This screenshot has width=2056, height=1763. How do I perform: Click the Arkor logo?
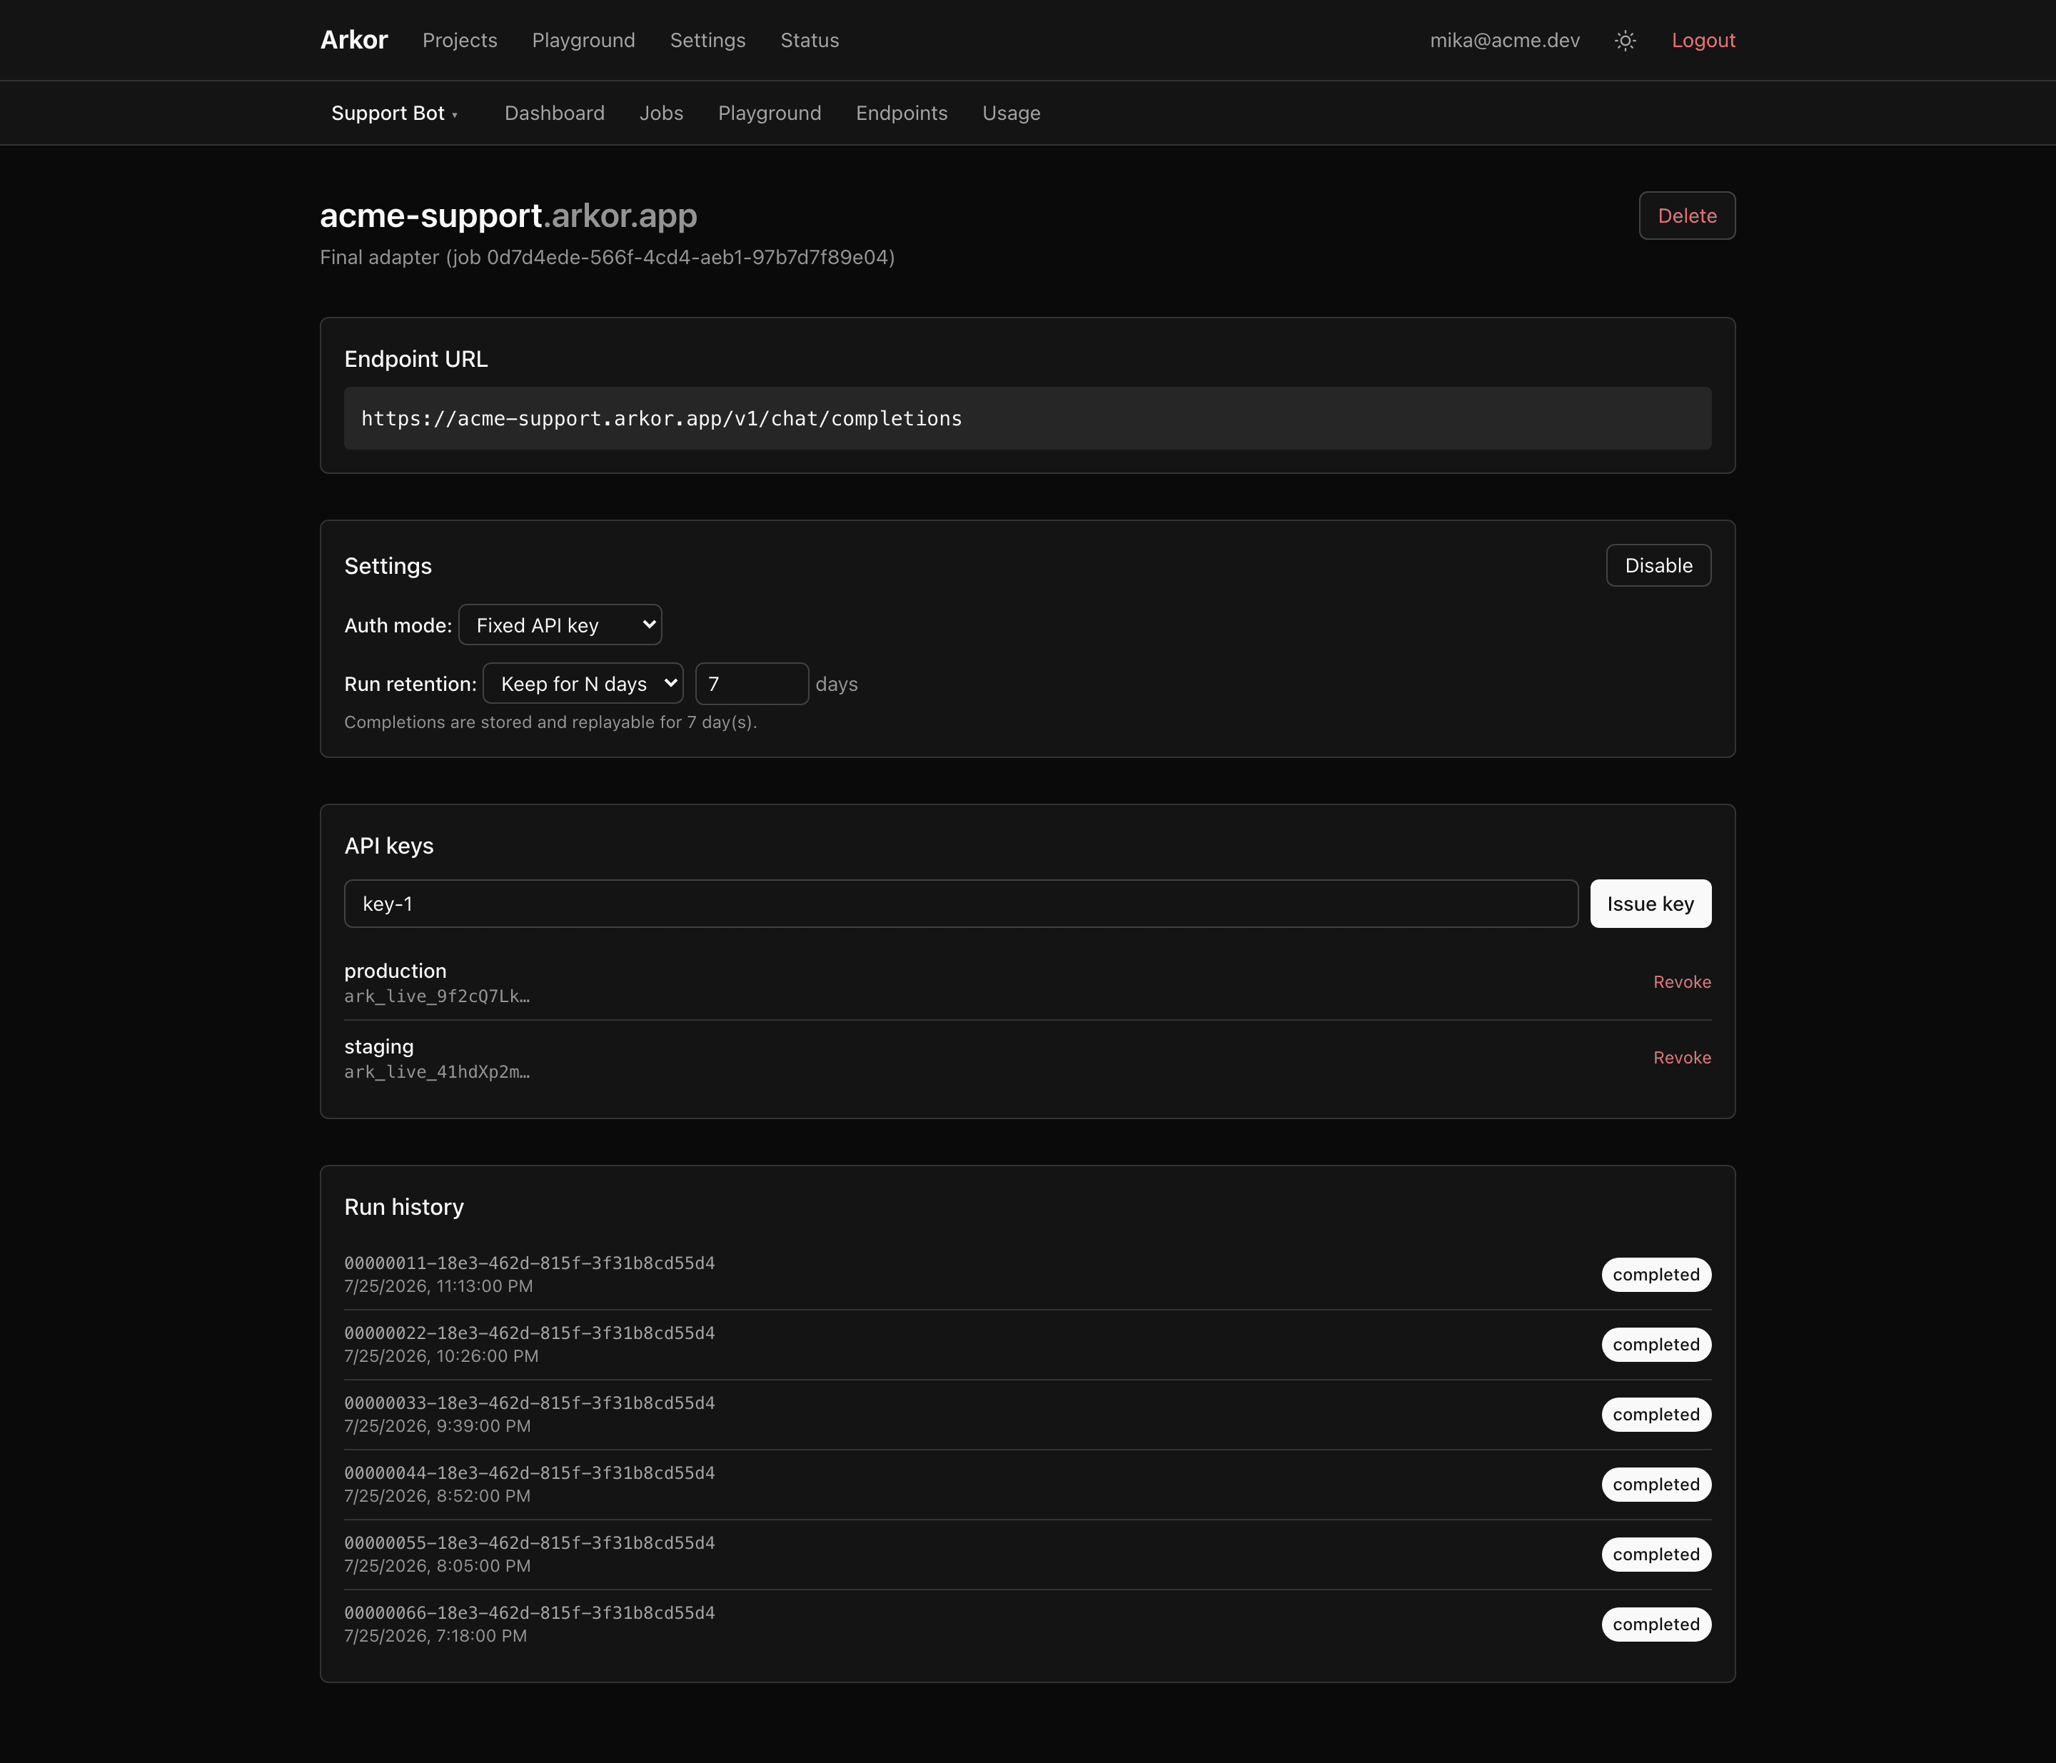point(354,41)
